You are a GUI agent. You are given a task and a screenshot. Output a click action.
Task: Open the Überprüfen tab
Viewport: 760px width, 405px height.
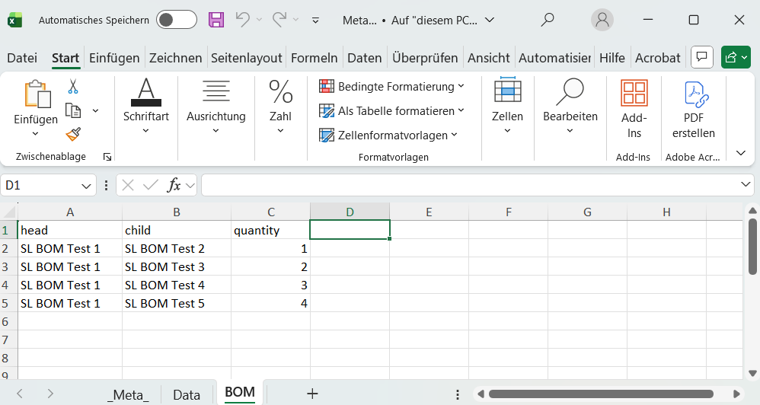425,58
